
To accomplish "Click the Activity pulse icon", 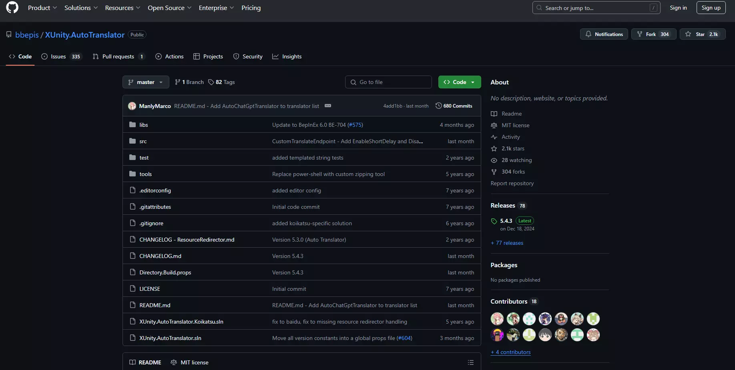I will [x=494, y=137].
